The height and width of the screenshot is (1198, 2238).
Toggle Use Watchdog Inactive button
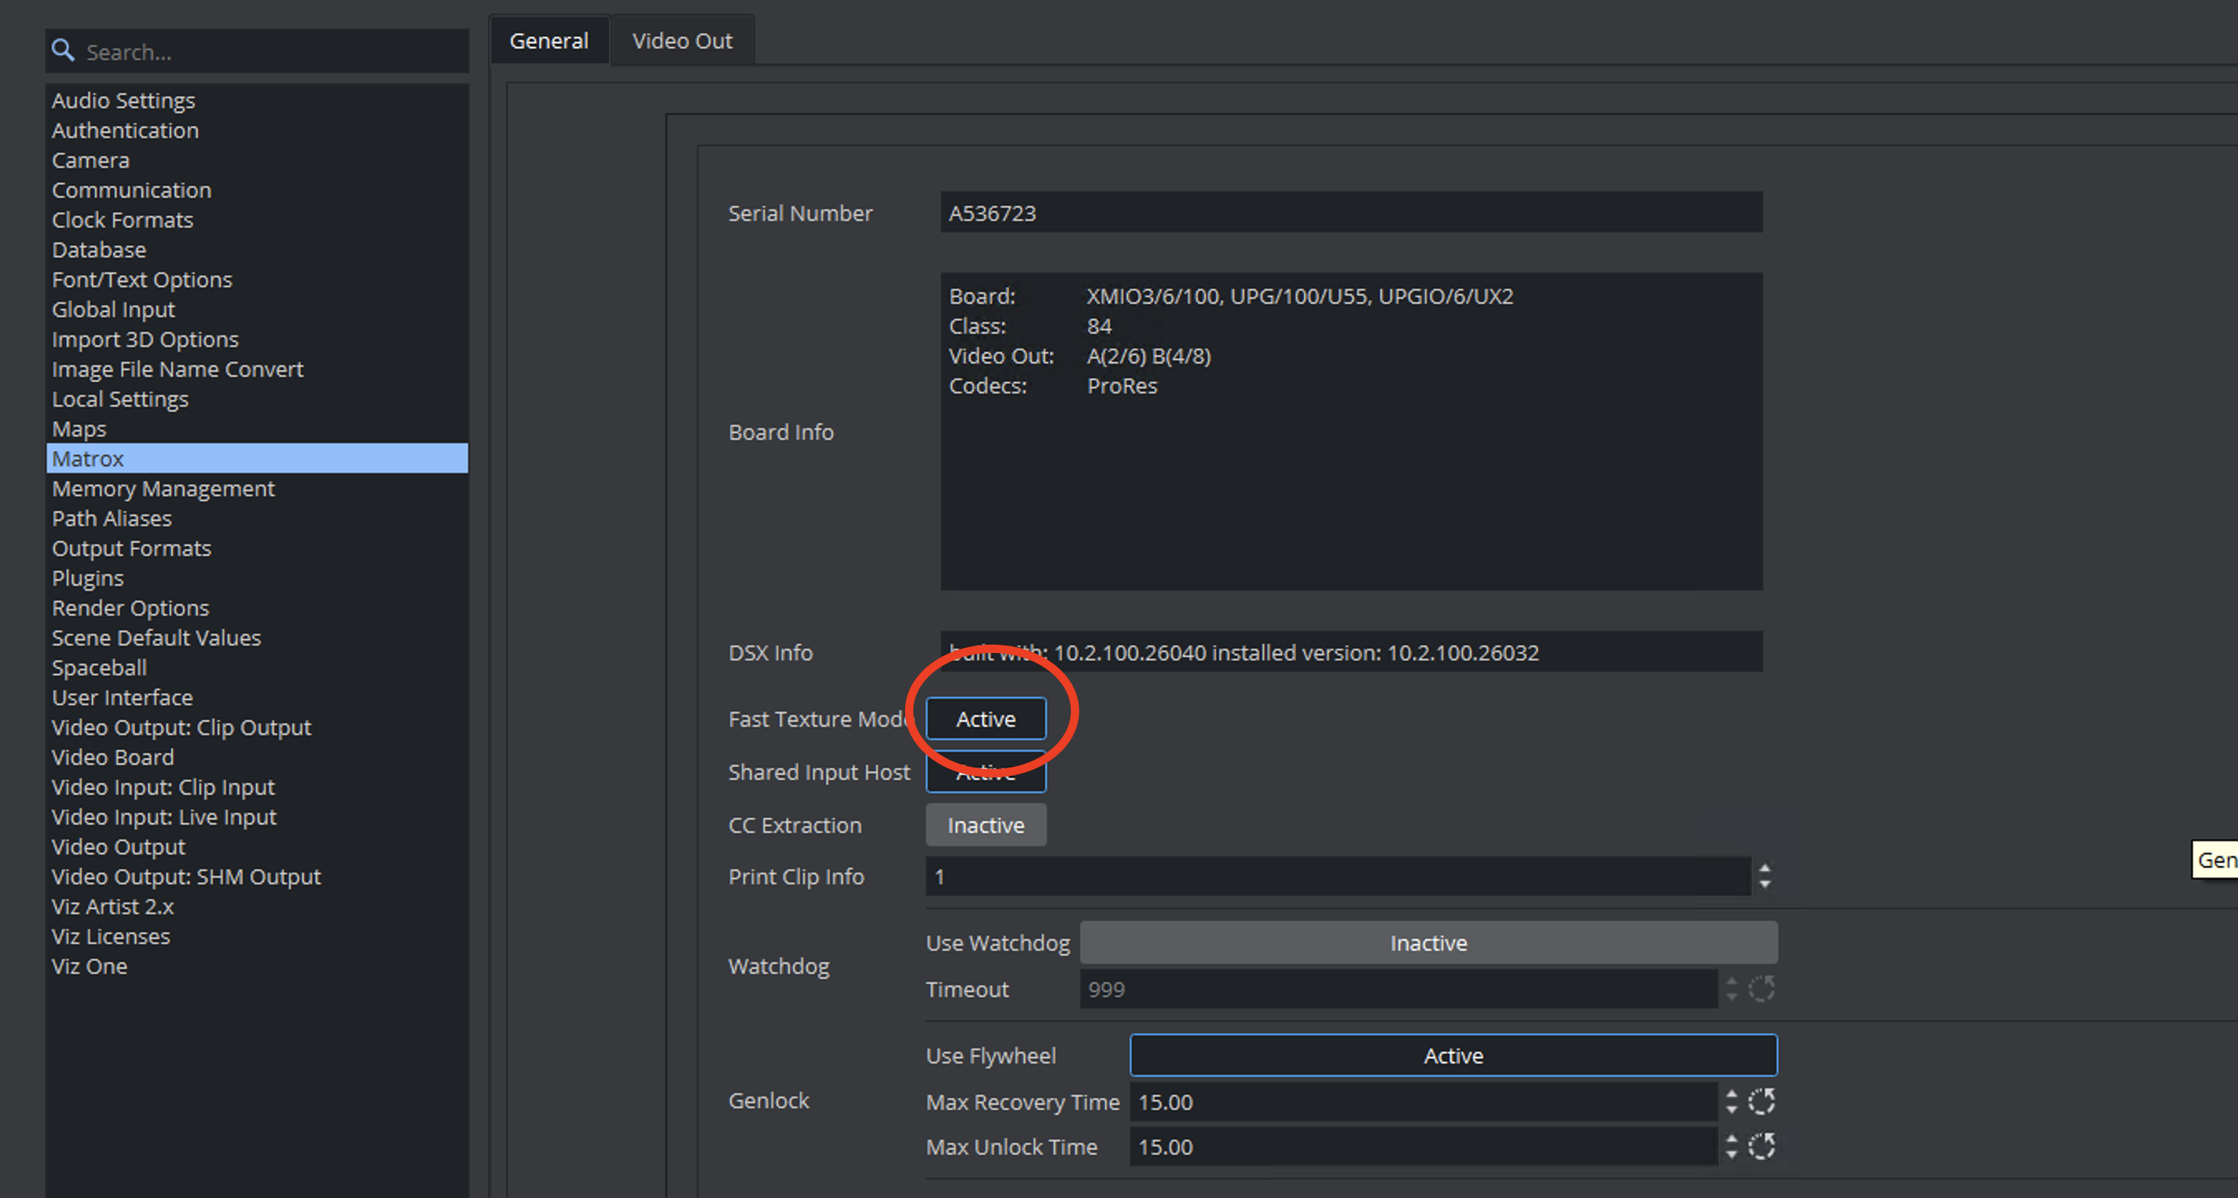pyautogui.click(x=1428, y=942)
